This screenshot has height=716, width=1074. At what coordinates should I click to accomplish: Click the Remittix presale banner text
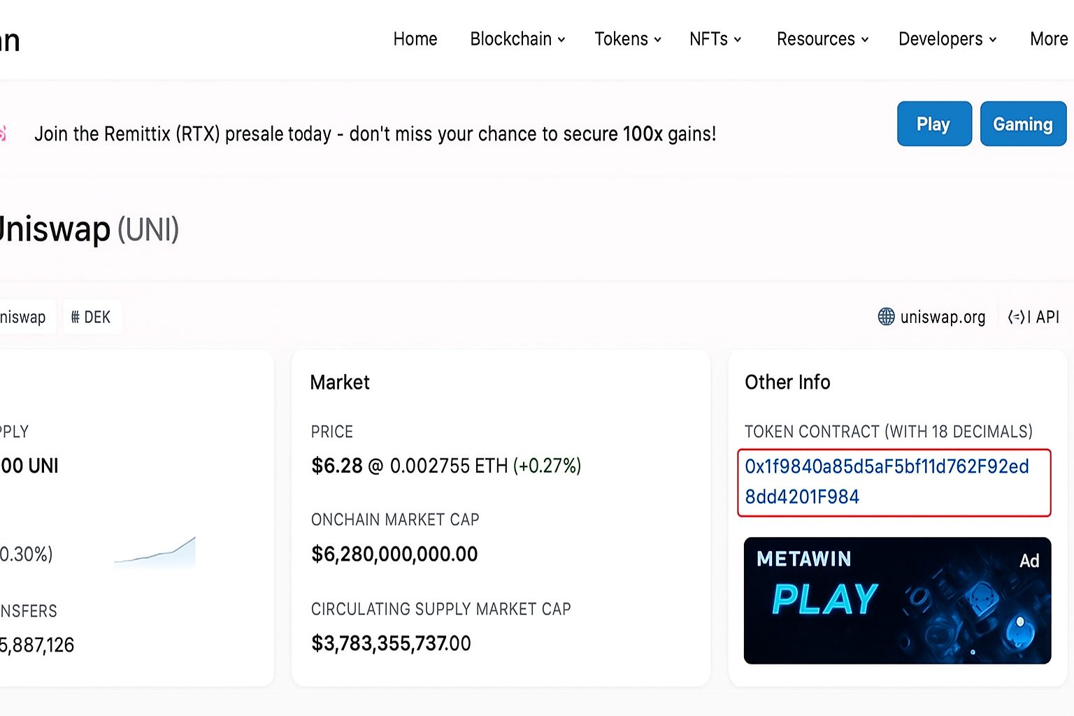coord(375,134)
